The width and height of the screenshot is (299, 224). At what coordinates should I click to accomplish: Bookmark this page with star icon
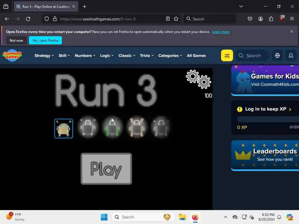coord(176,19)
